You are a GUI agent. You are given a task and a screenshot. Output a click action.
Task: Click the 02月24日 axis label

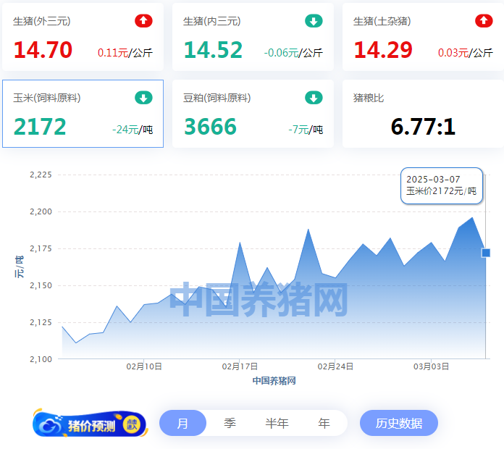click(x=335, y=366)
